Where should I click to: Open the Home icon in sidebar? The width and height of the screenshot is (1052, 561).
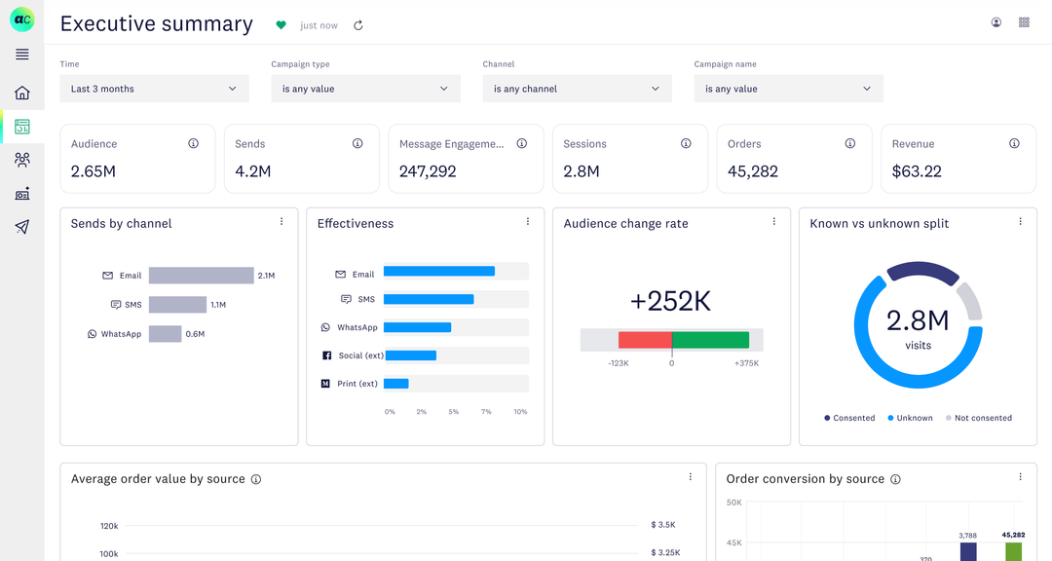[21, 93]
